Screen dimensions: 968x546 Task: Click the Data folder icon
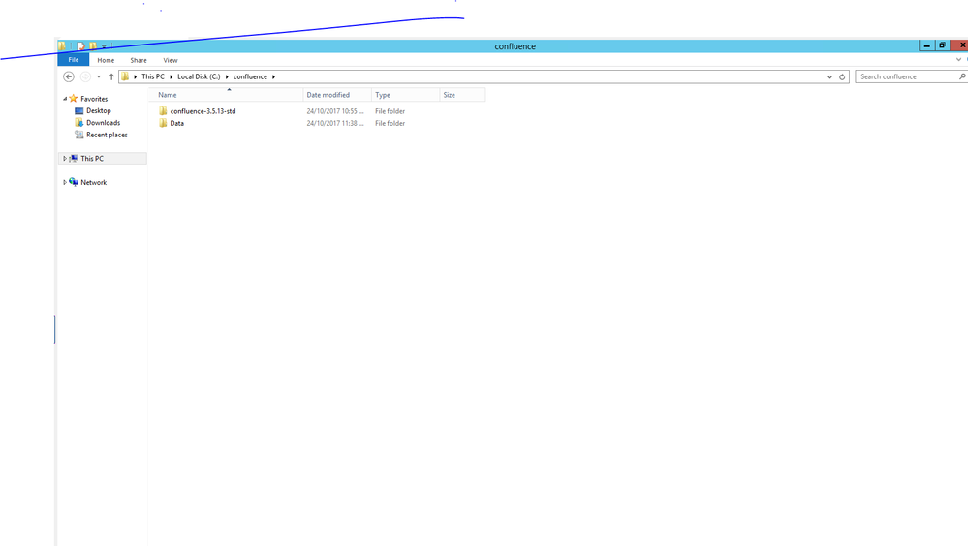click(x=163, y=123)
